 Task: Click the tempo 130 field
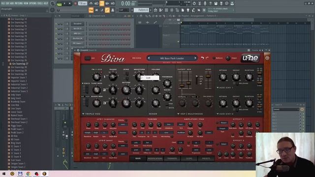[82, 3]
